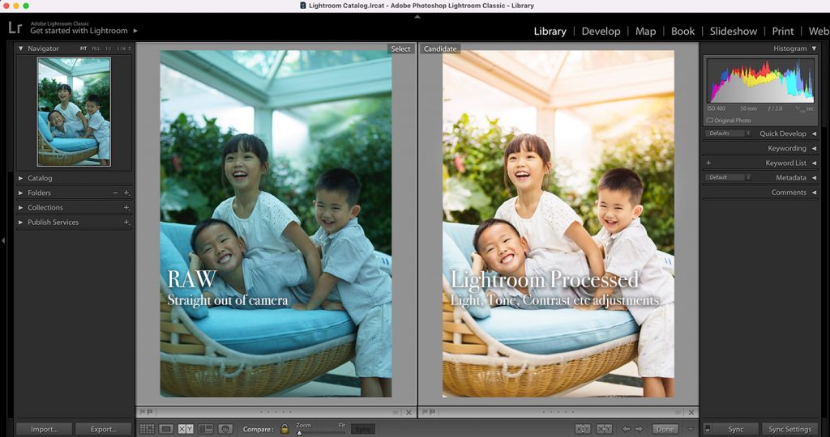Expand the Metadata panel
The width and height of the screenshot is (830, 437).
click(814, 177)
